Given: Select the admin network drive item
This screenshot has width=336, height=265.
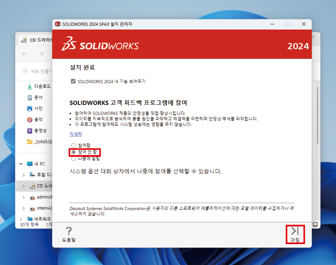Looking at the screenshot, I should [x=41, y=197].
